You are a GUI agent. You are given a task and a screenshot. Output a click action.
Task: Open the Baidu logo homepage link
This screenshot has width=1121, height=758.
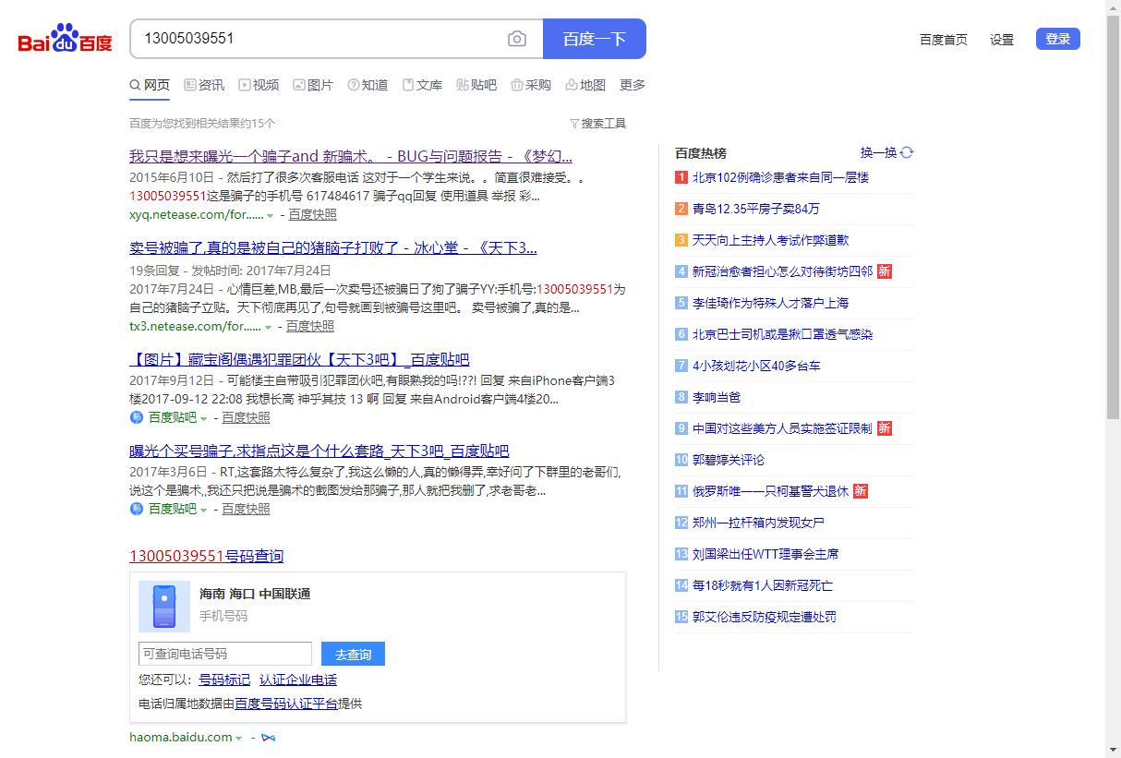tap(66, 40)
